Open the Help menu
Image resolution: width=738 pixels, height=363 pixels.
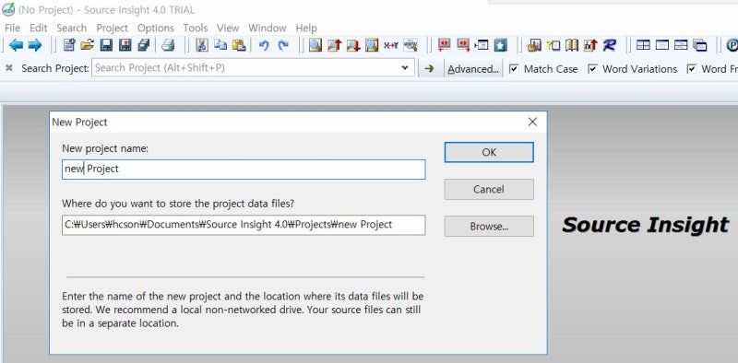tap(306, 28)
